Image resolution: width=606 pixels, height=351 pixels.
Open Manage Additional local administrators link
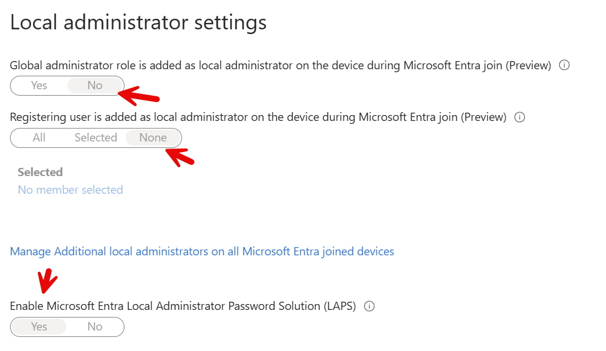point(201,251)
